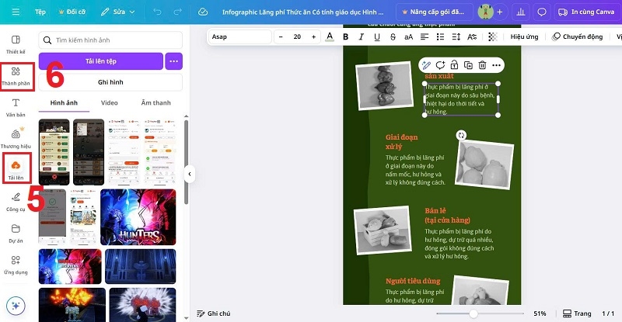Screen dimensions: 622x322
Task: Open Hiệu ứng text effects
Action: tap(524, 36)
